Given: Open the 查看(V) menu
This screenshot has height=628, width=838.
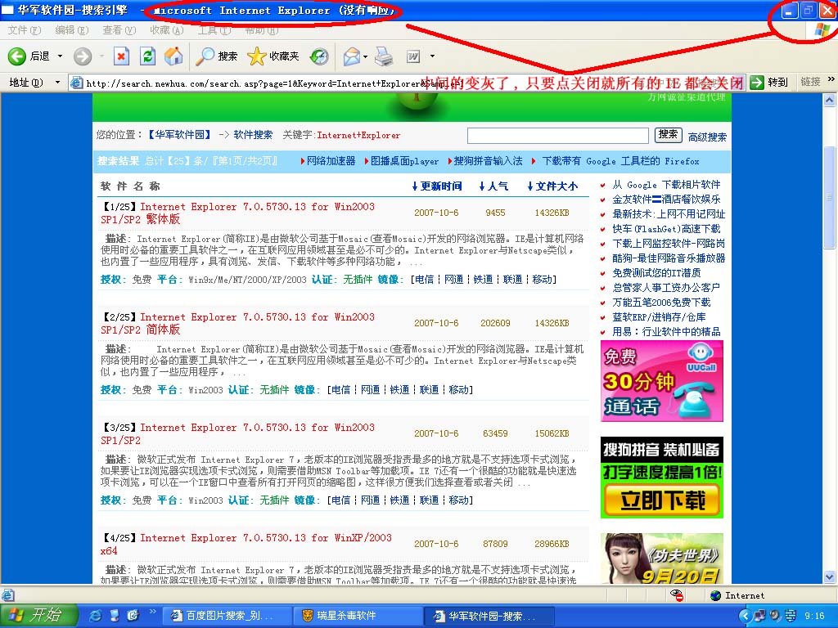Looking at the screenshot, I should click(x=119, y=30).
